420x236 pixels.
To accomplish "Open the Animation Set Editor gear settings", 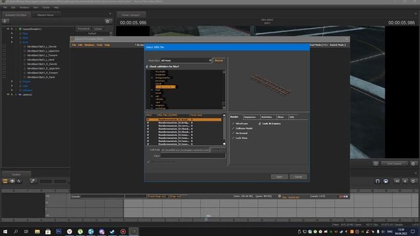I will (x=108, y=21).
